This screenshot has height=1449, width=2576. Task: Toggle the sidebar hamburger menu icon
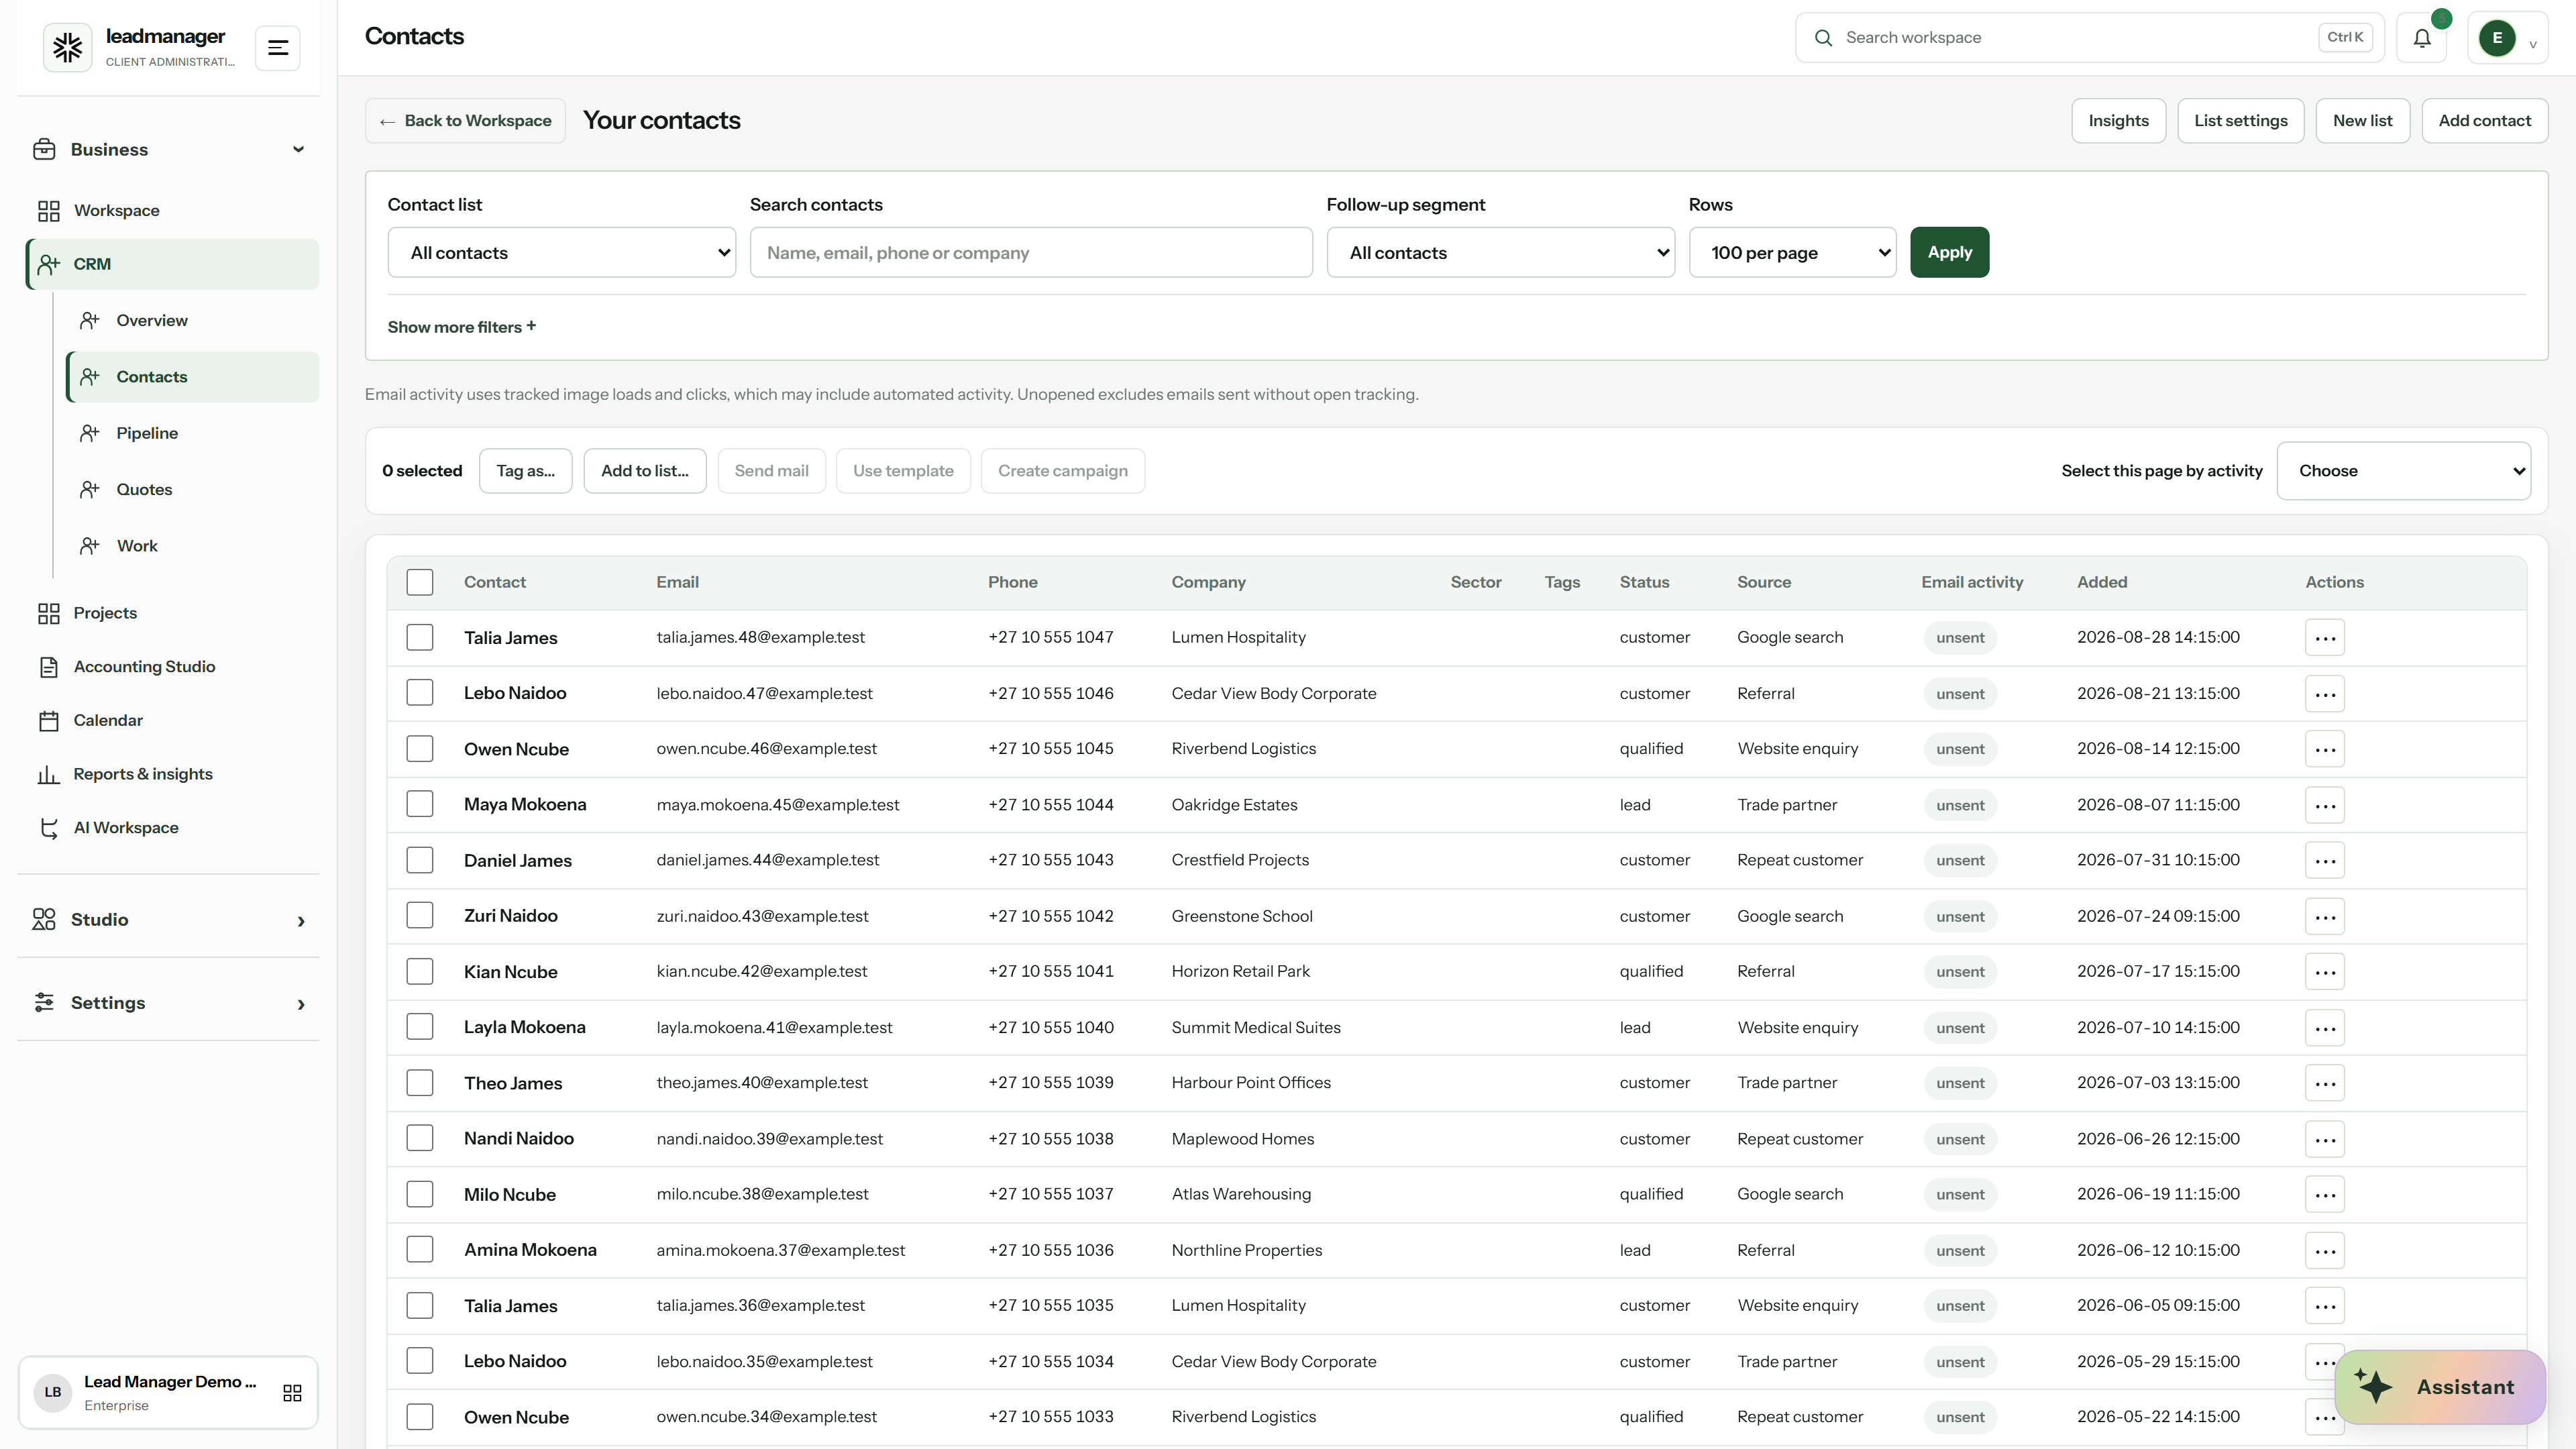point(278,48)
